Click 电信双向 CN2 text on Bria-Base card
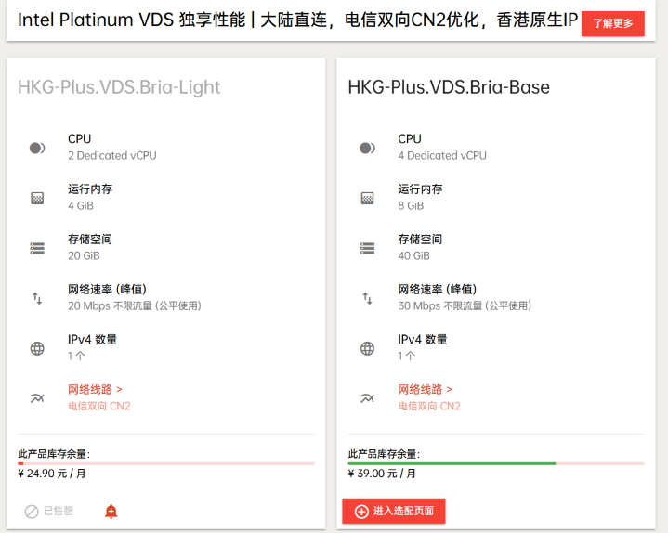Image resolution: width=668 pixels, height=533 pixels. coord(429,406)
